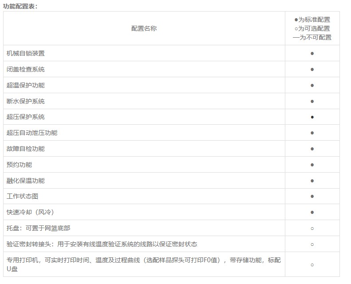Select the 断水保护系统 row label
Viewport: 351px width, 284px height.
coord(26,101)
